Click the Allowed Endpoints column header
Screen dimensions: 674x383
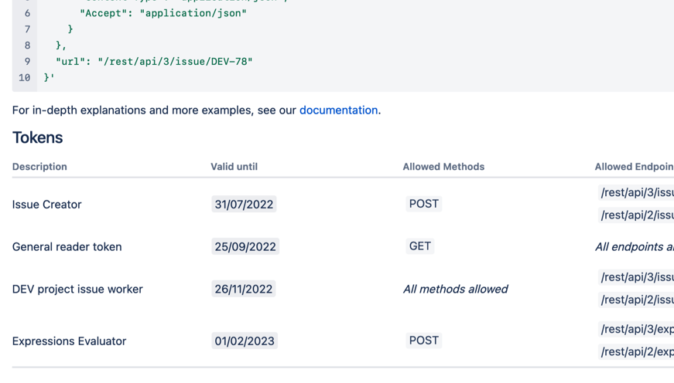[633, 167]
